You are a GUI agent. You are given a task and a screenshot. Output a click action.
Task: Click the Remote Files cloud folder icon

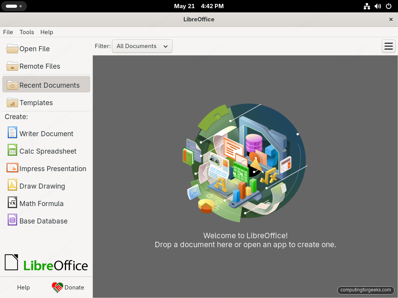12,66
